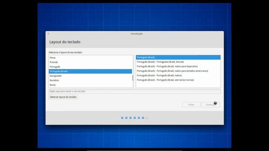Click the language list scrollbar
The width and height of the screenshot is (269, 151).
click(133, 78)
